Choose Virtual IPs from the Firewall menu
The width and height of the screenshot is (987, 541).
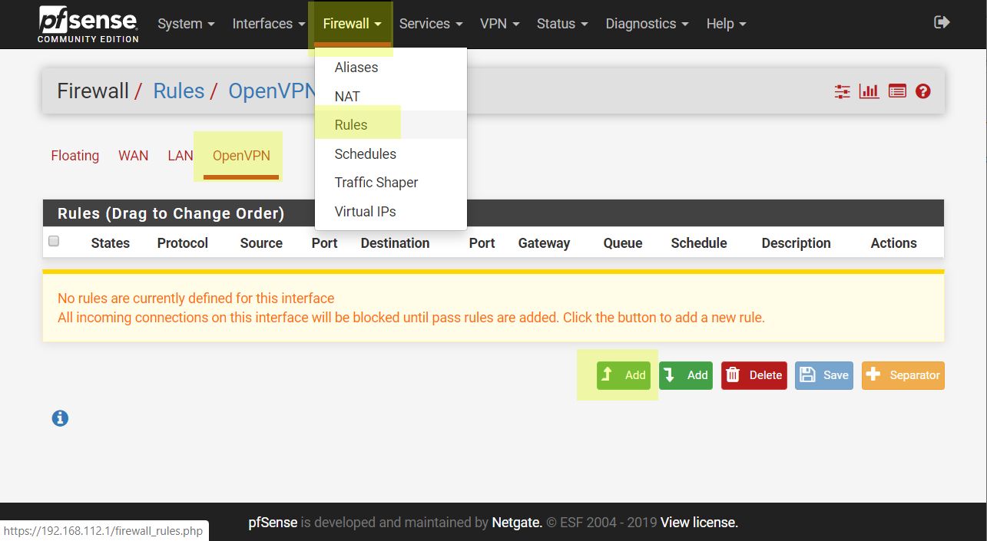tap(391, 212)
